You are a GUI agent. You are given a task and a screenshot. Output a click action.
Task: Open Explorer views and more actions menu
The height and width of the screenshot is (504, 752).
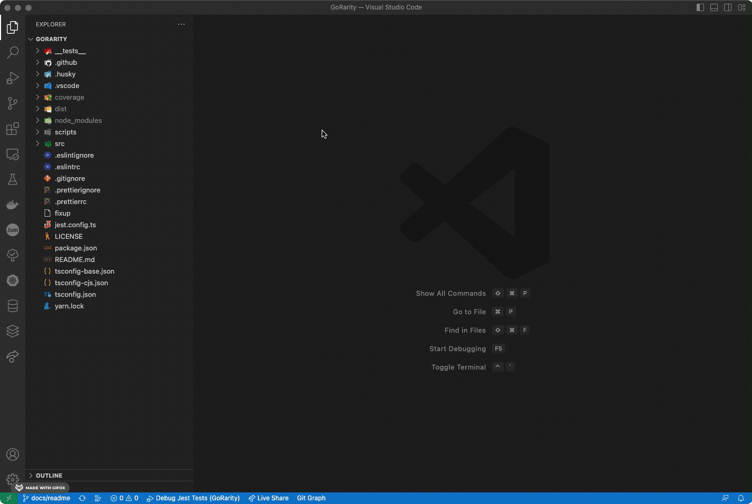coord(181,24)
